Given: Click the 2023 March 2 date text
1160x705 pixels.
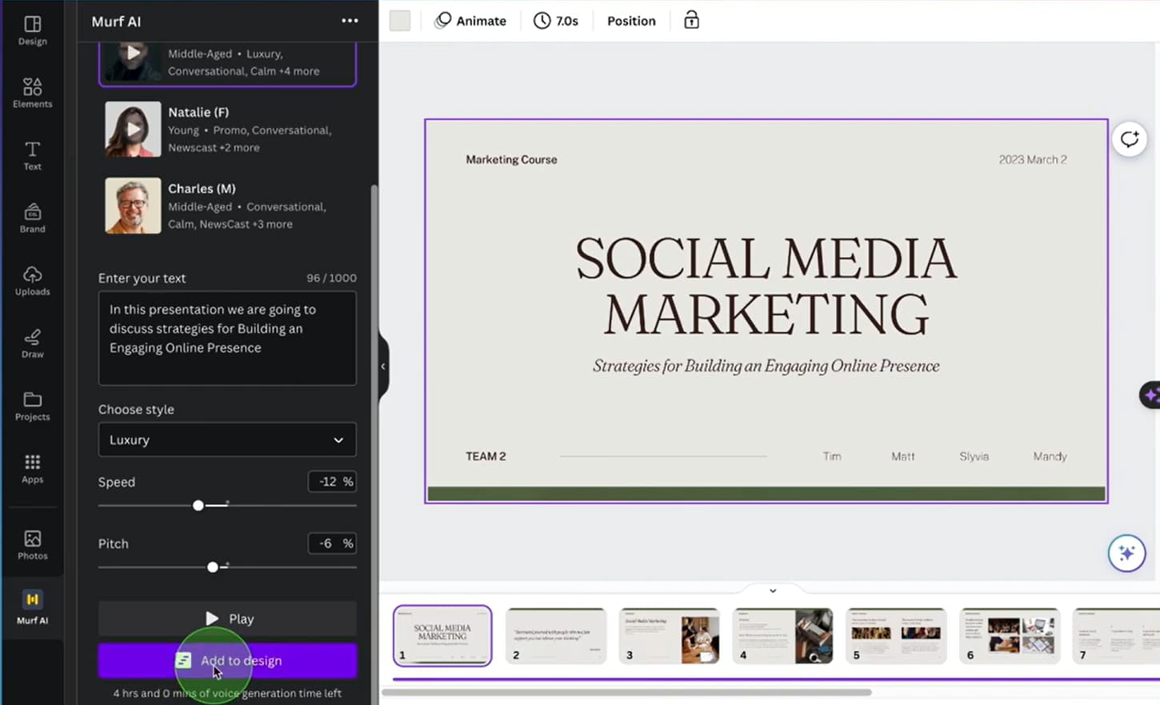Looking at the screenshot, I should [x=1033, y=160].
